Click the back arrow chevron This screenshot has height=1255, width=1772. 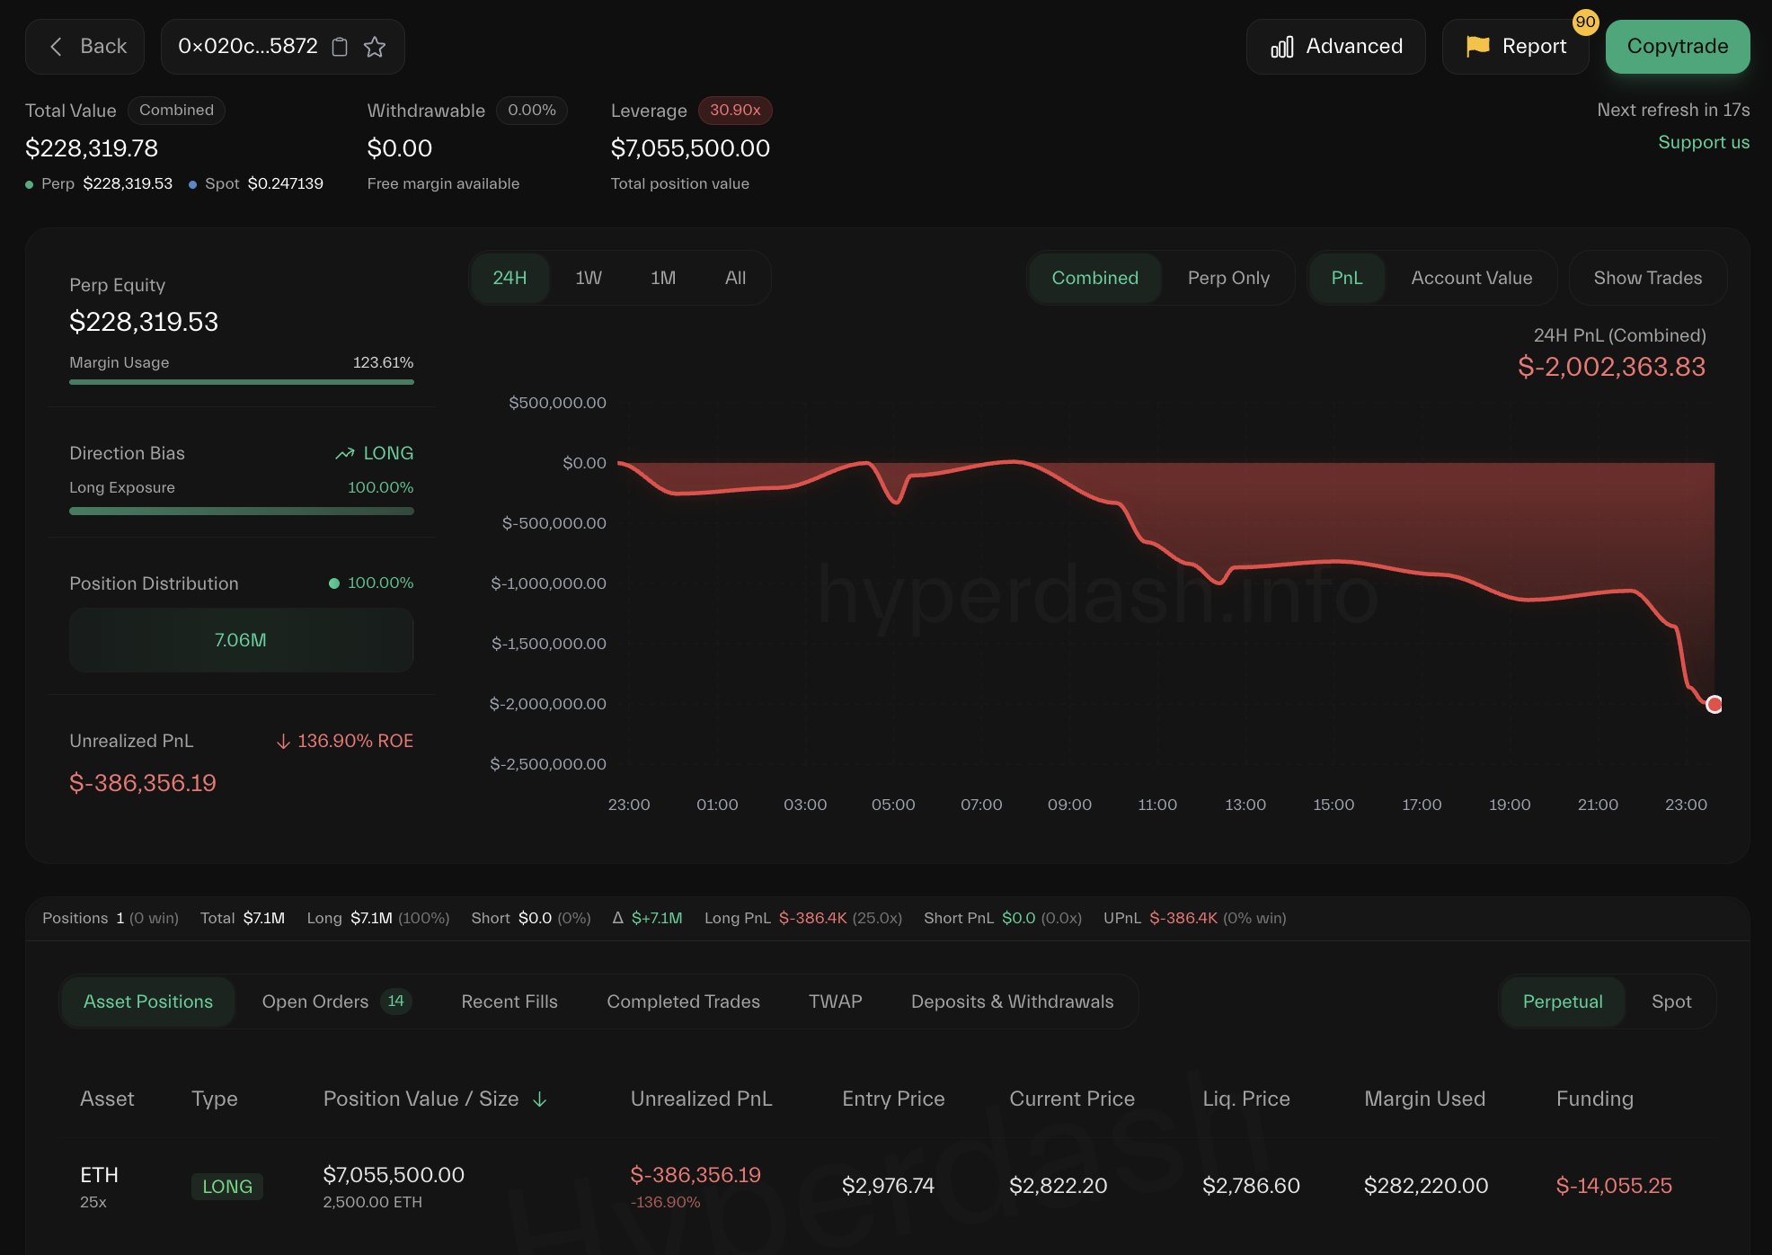click(x=57, y=47)
